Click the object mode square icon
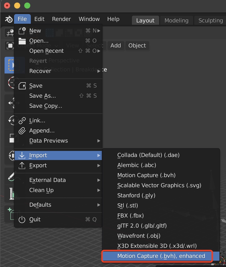This screenshot has width=226, height=267. point(10,45)
